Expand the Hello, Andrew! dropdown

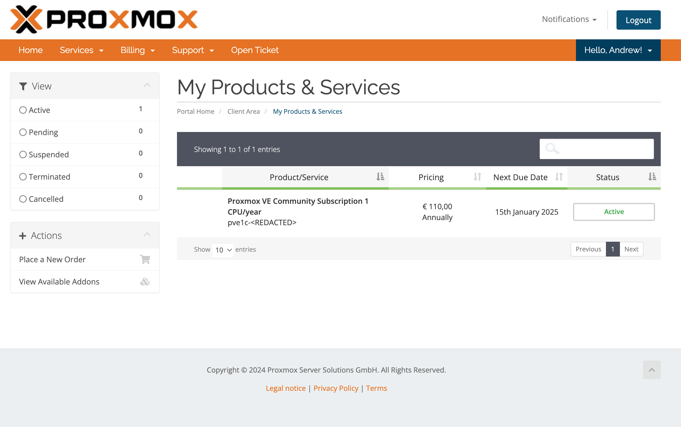coord(617,50)
